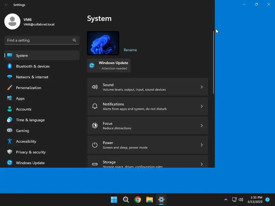Image resolution: width=275 pixels, height=206 pixels.
Task: Click the back arrow in Settings title bar
Action: coord(6,5)
